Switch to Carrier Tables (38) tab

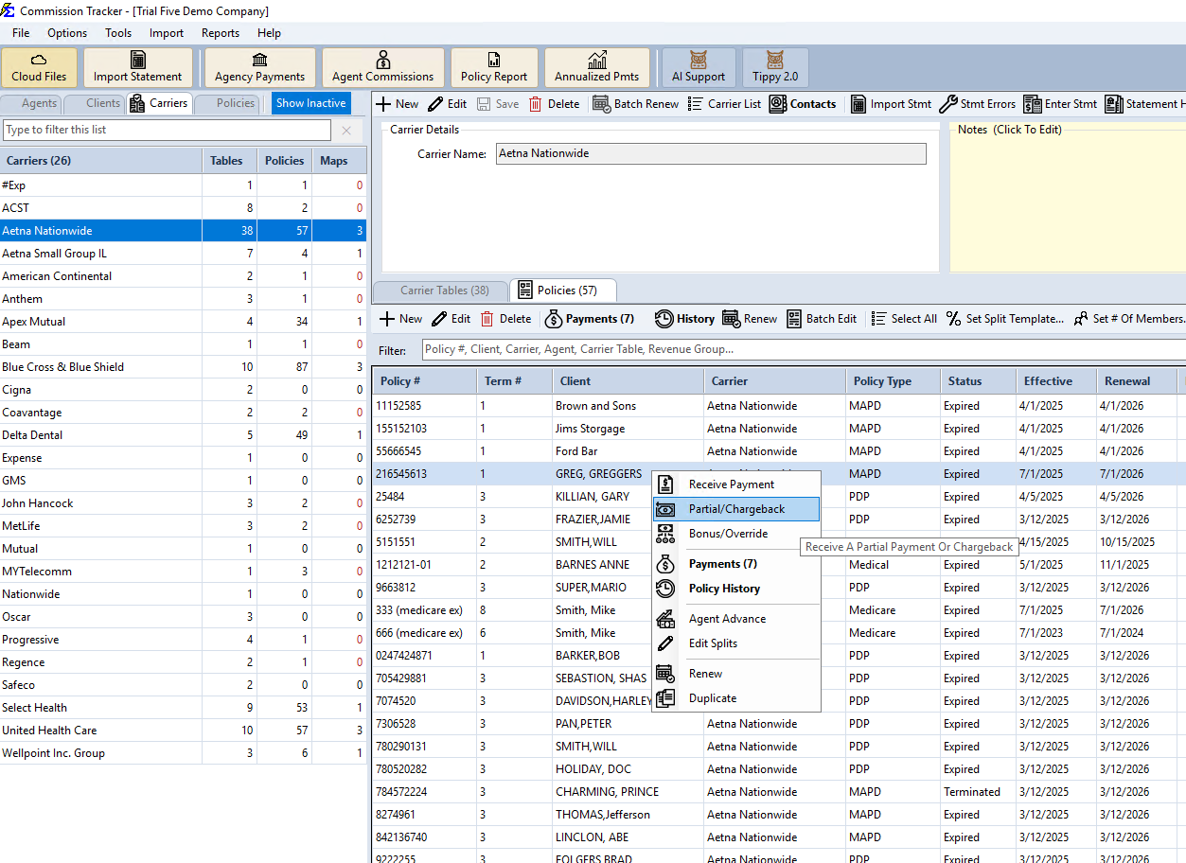[x=440, y=291]
